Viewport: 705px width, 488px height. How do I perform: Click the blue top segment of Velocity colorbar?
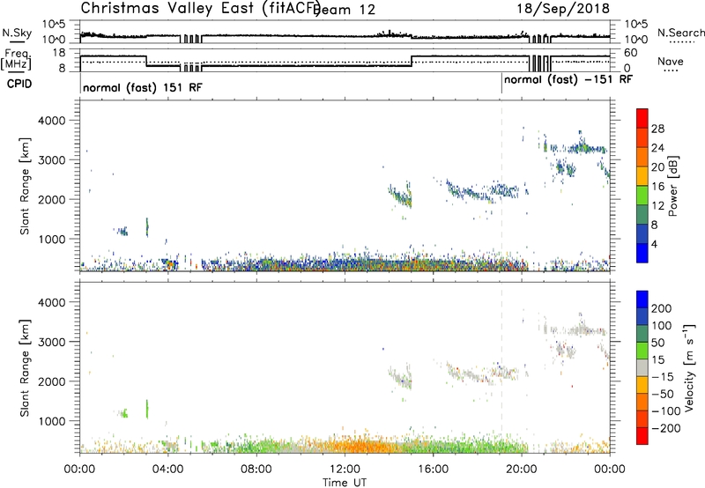(x=642, y=299)
